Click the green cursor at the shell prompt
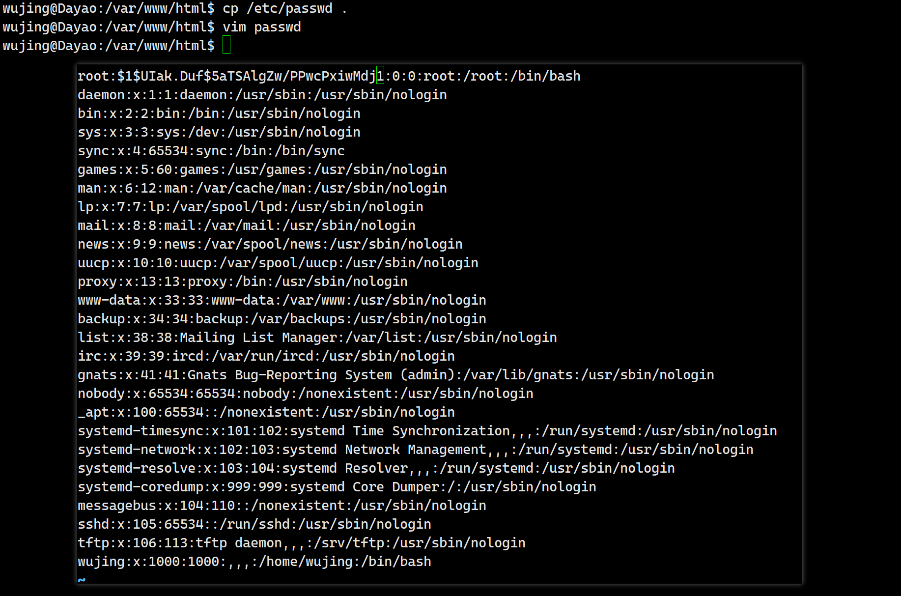Screen dimensions: 901x596 (x=226, y=46)
